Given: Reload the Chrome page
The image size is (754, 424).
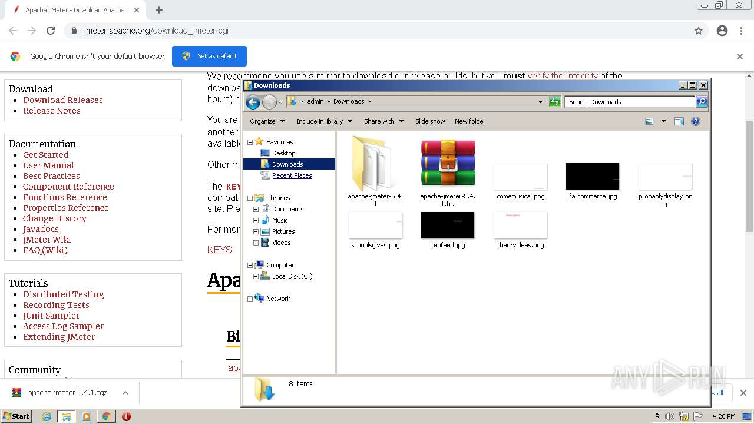Looking at the screenshot, I should [x=51, y=31].
